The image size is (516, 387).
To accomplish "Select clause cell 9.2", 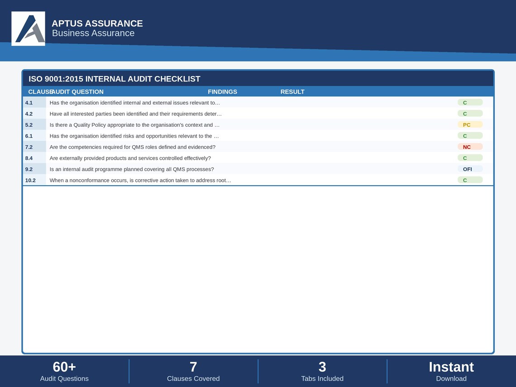I will [x=34, y=169].
